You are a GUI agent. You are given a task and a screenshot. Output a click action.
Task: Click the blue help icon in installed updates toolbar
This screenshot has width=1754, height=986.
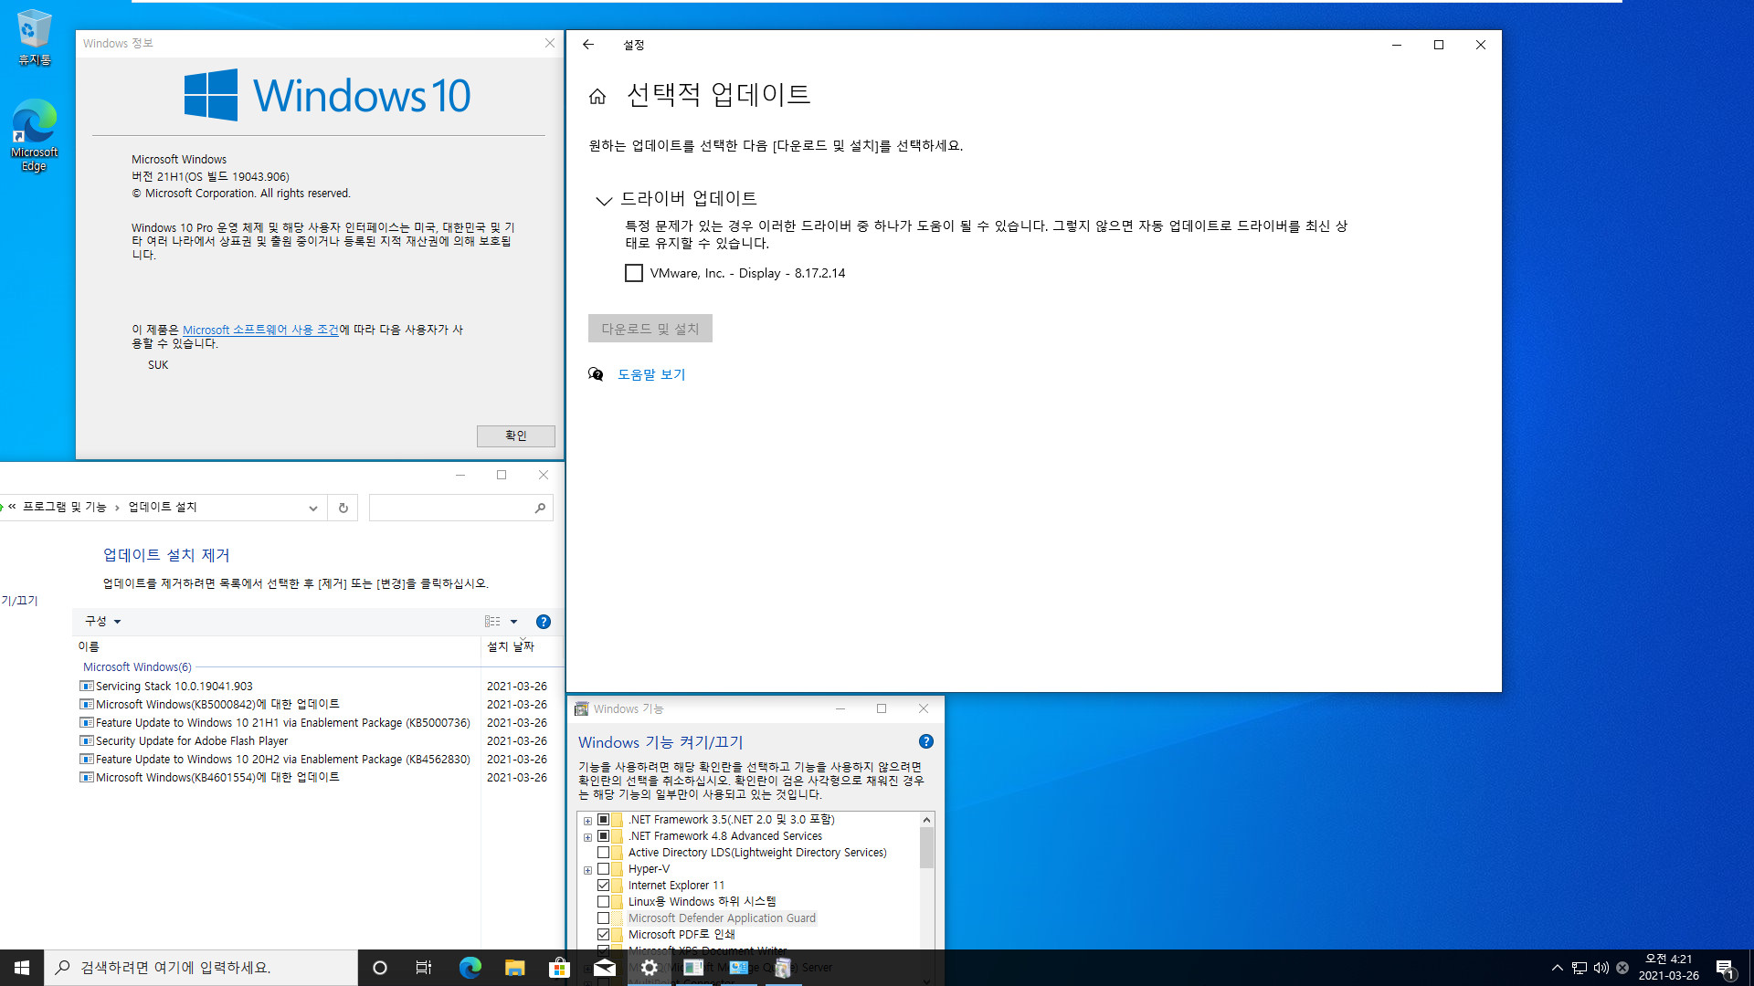click(x=544, y=622)
